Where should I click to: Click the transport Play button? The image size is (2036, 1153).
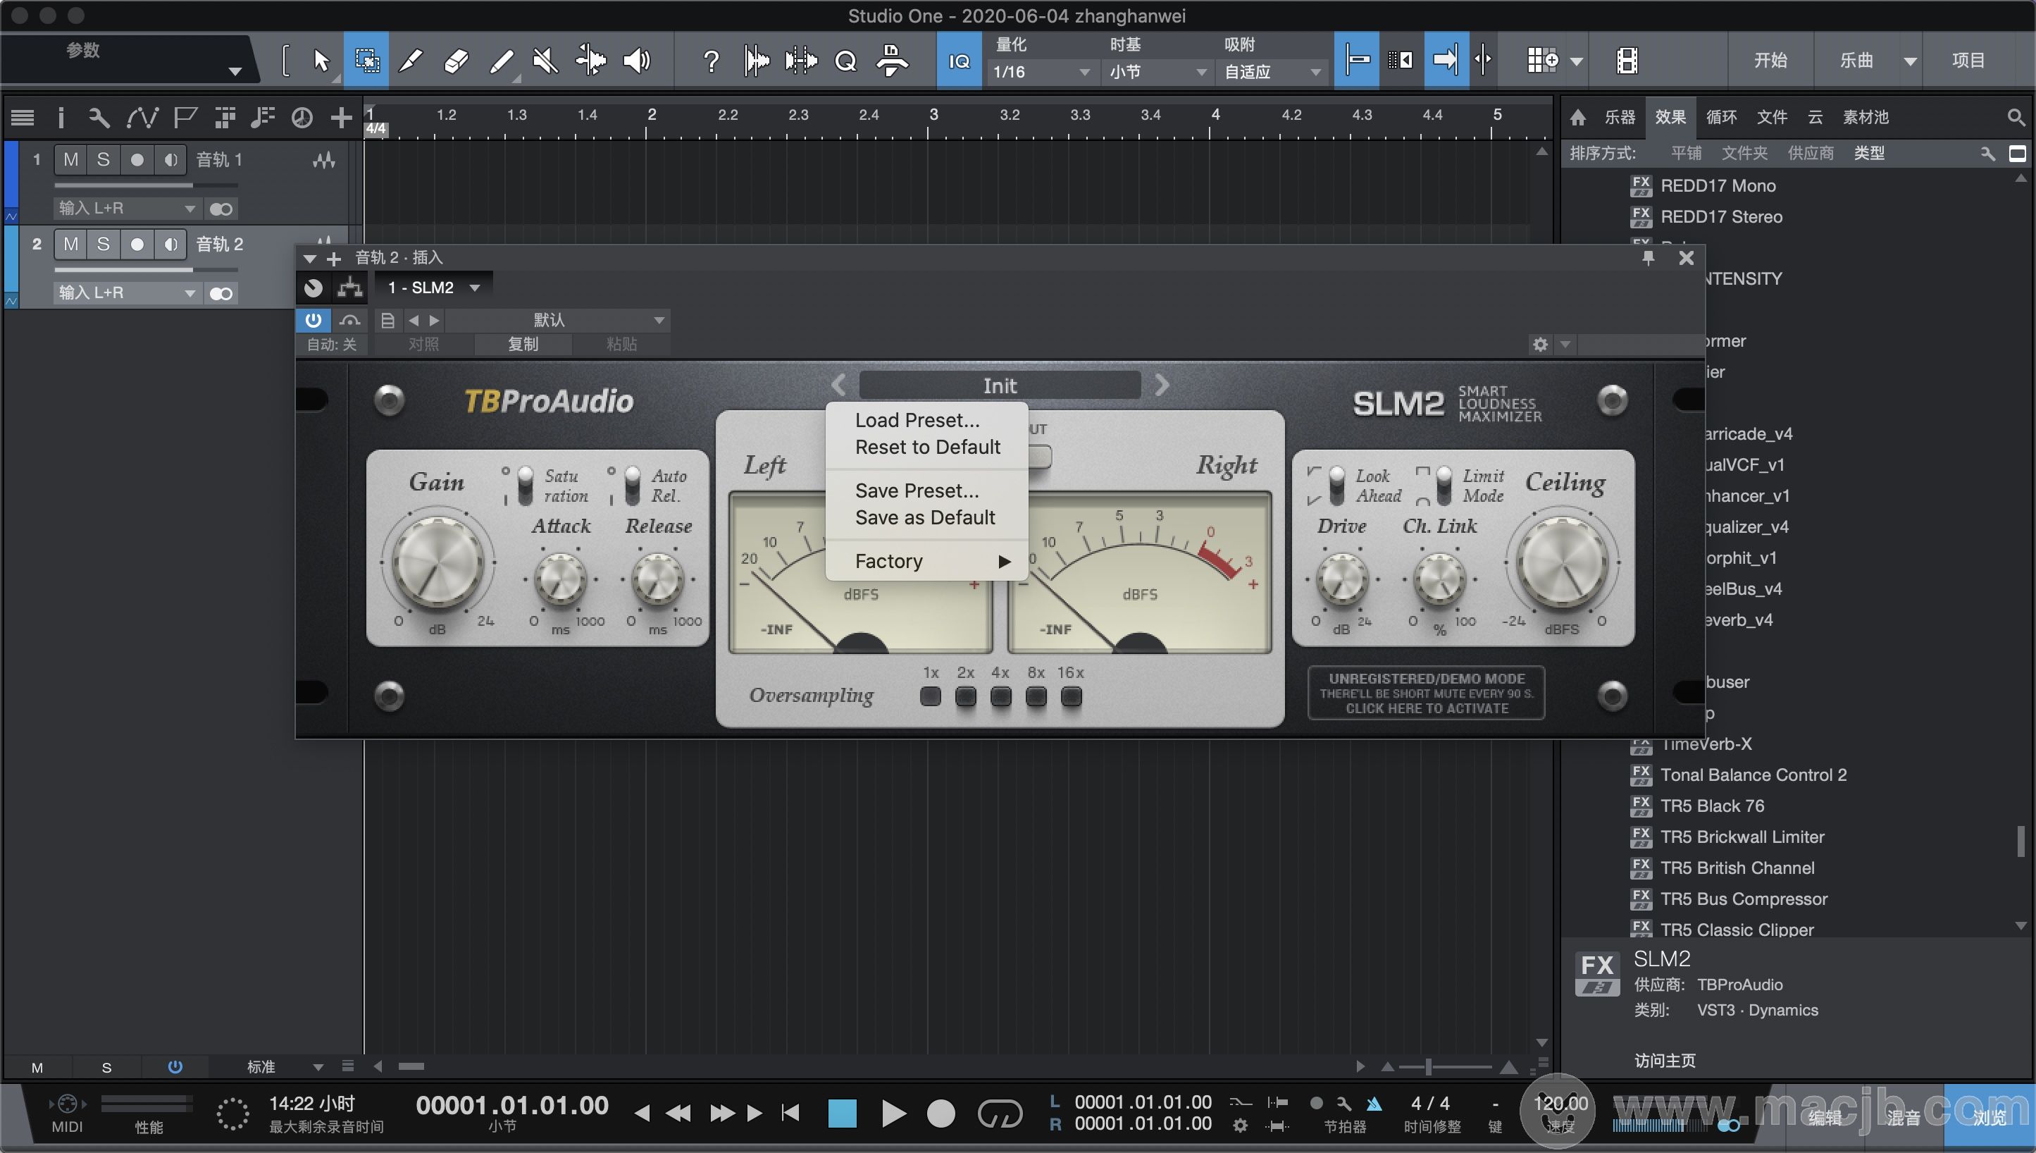click(893, 1114)
